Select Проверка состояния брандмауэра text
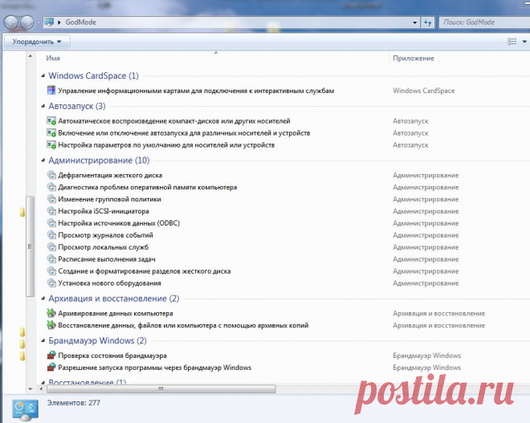Screen dimensions: 530x423 pos(112,356)
